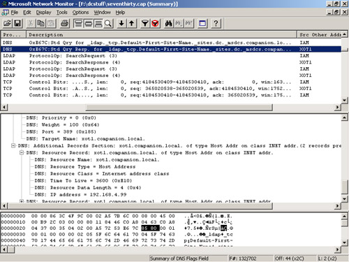Open the Options menu
Viewport: 349px width, 262px height.
[80, 13]
